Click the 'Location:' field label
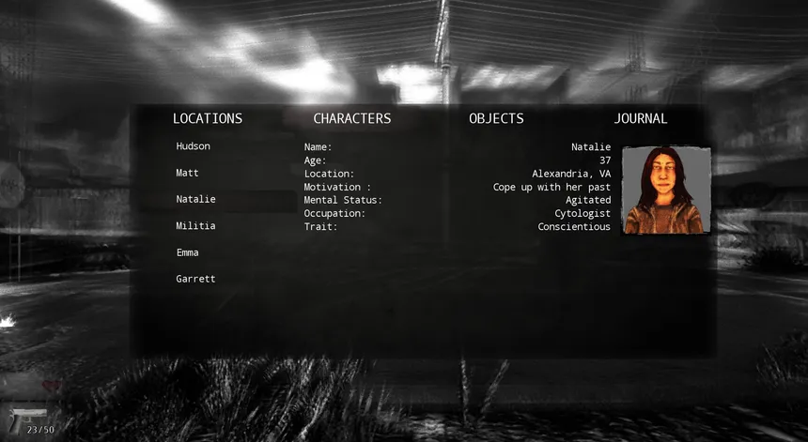808x442 pixels. [x=329, y=174]
